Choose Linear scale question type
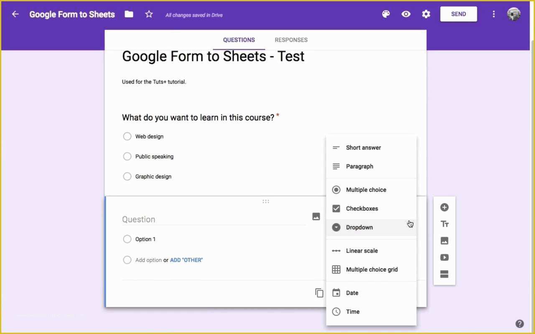Screen dimensions: 535x334 pos(371,250)
